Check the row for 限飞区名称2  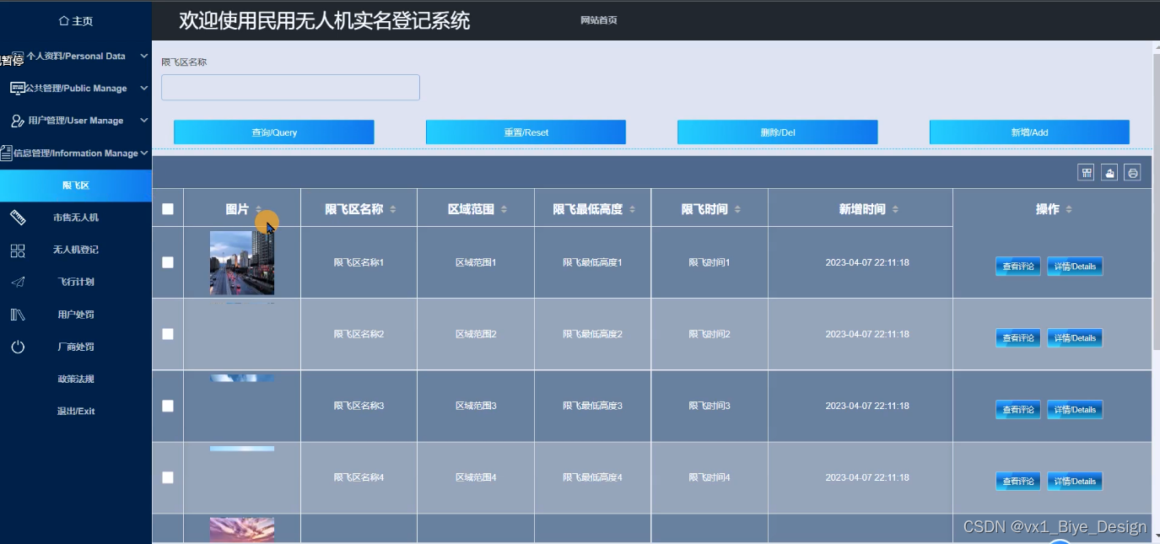click(168, 334)
